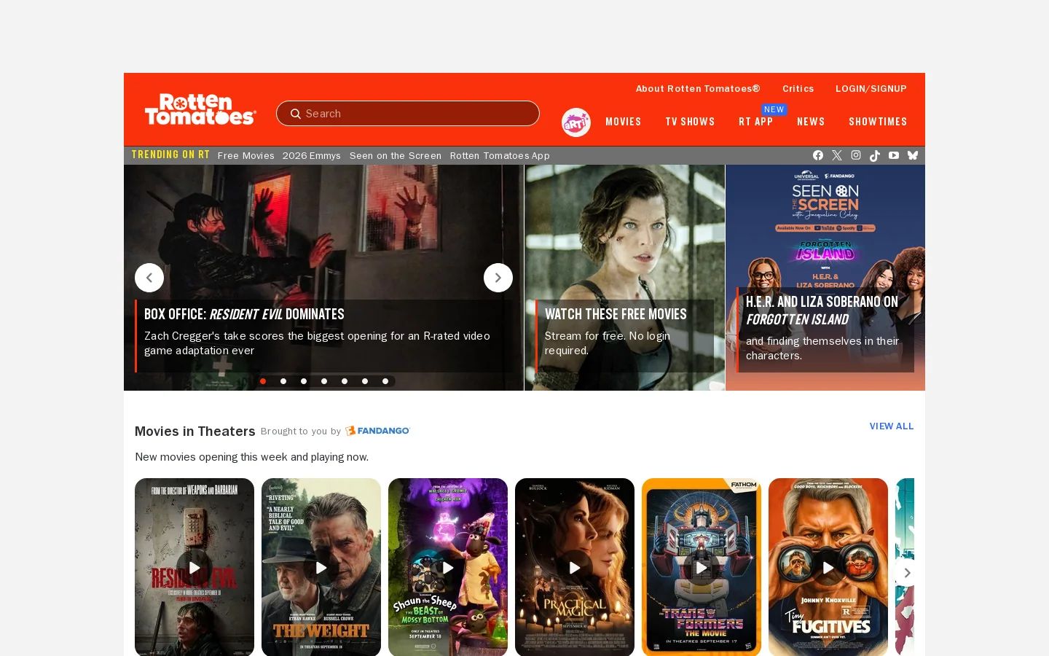
Task: Play The Weight trailer
Action: tap(321, 568)
